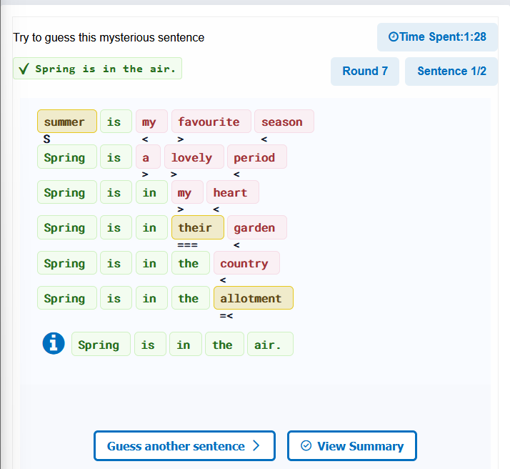Click the red 'garden' word tile
Screen dimensions: 510x469
point(257,227)
